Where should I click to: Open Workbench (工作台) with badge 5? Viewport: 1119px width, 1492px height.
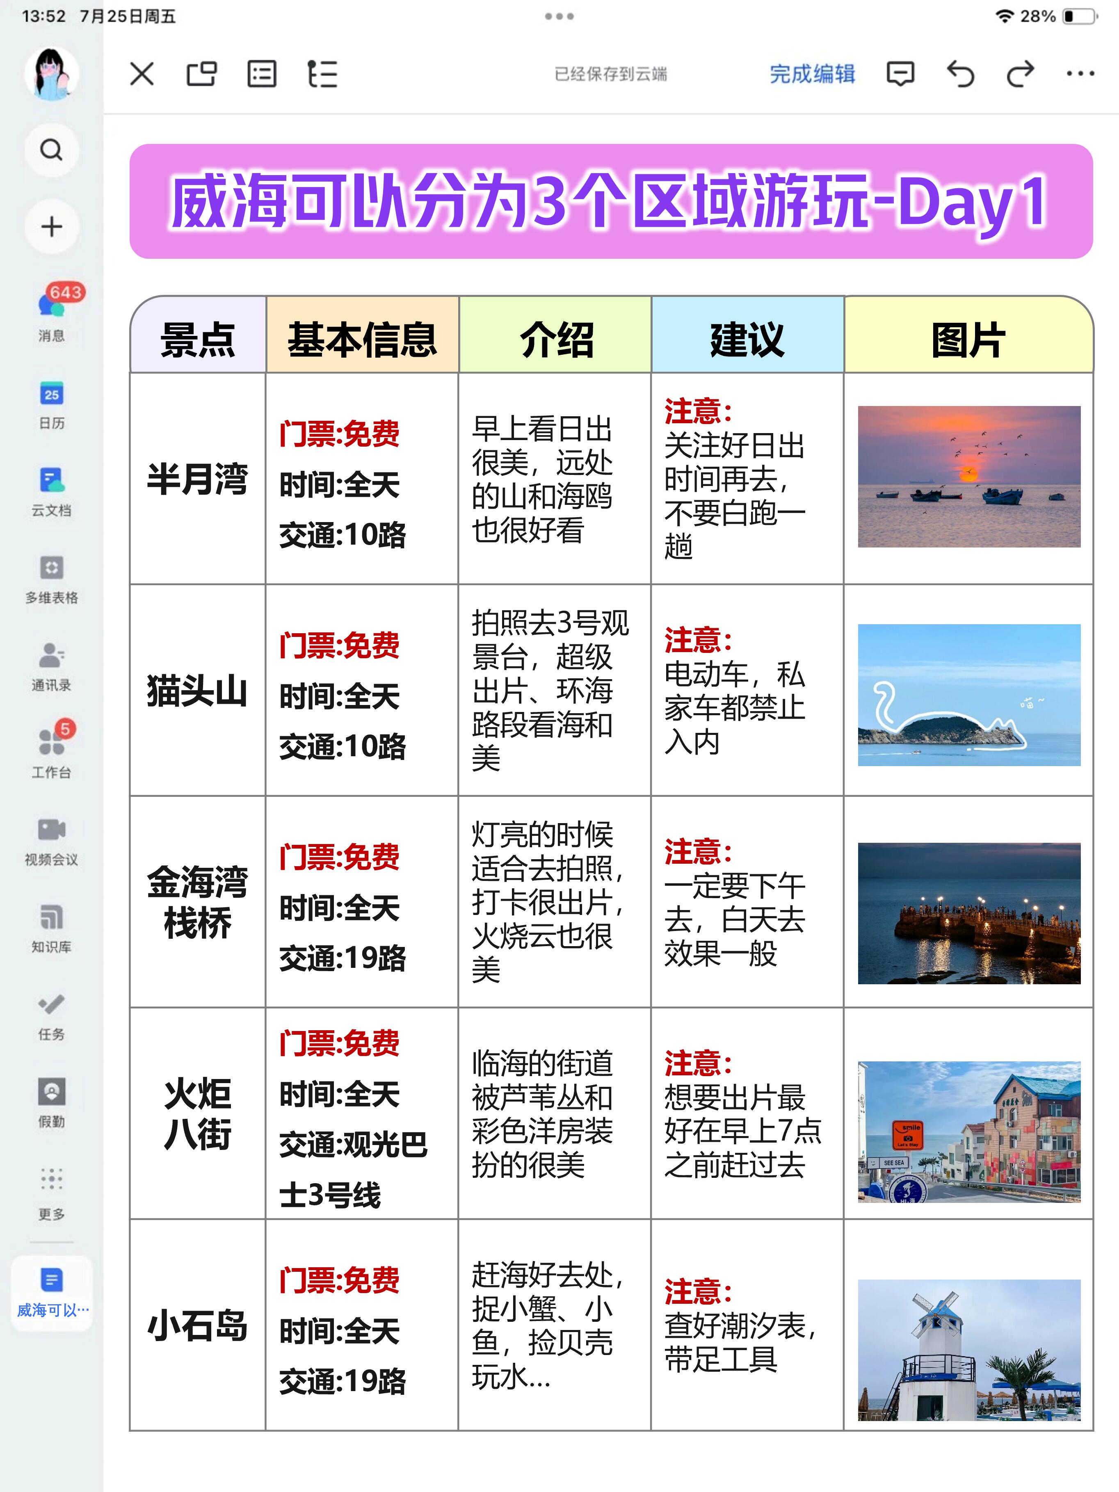coord(51,743)
